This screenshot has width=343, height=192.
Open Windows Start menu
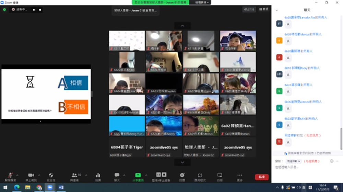5,188
